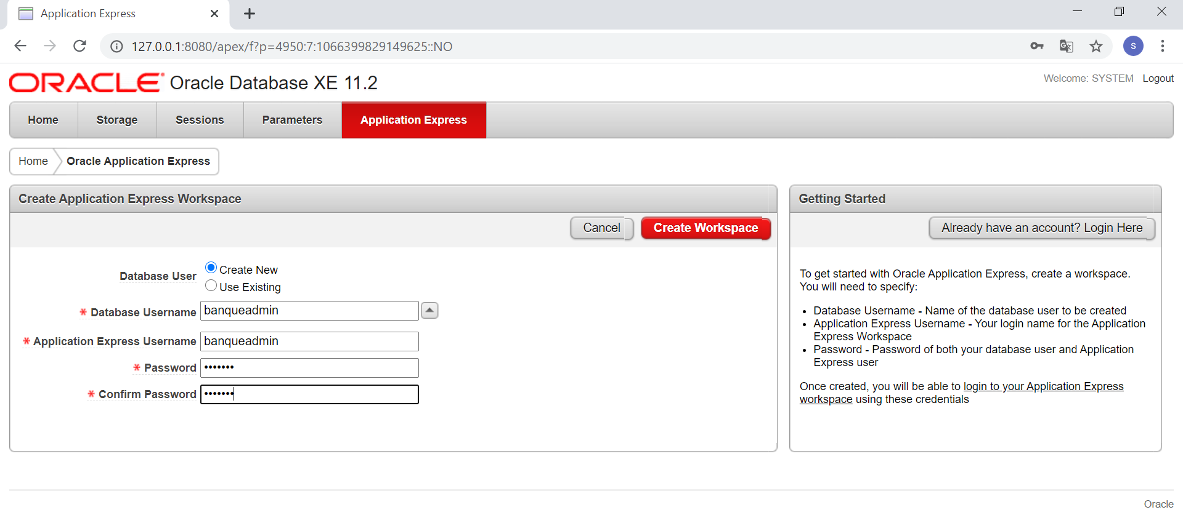Open the Sessions tab
The height and width of the screenshot is (531, 1183).
click(200, 120)
